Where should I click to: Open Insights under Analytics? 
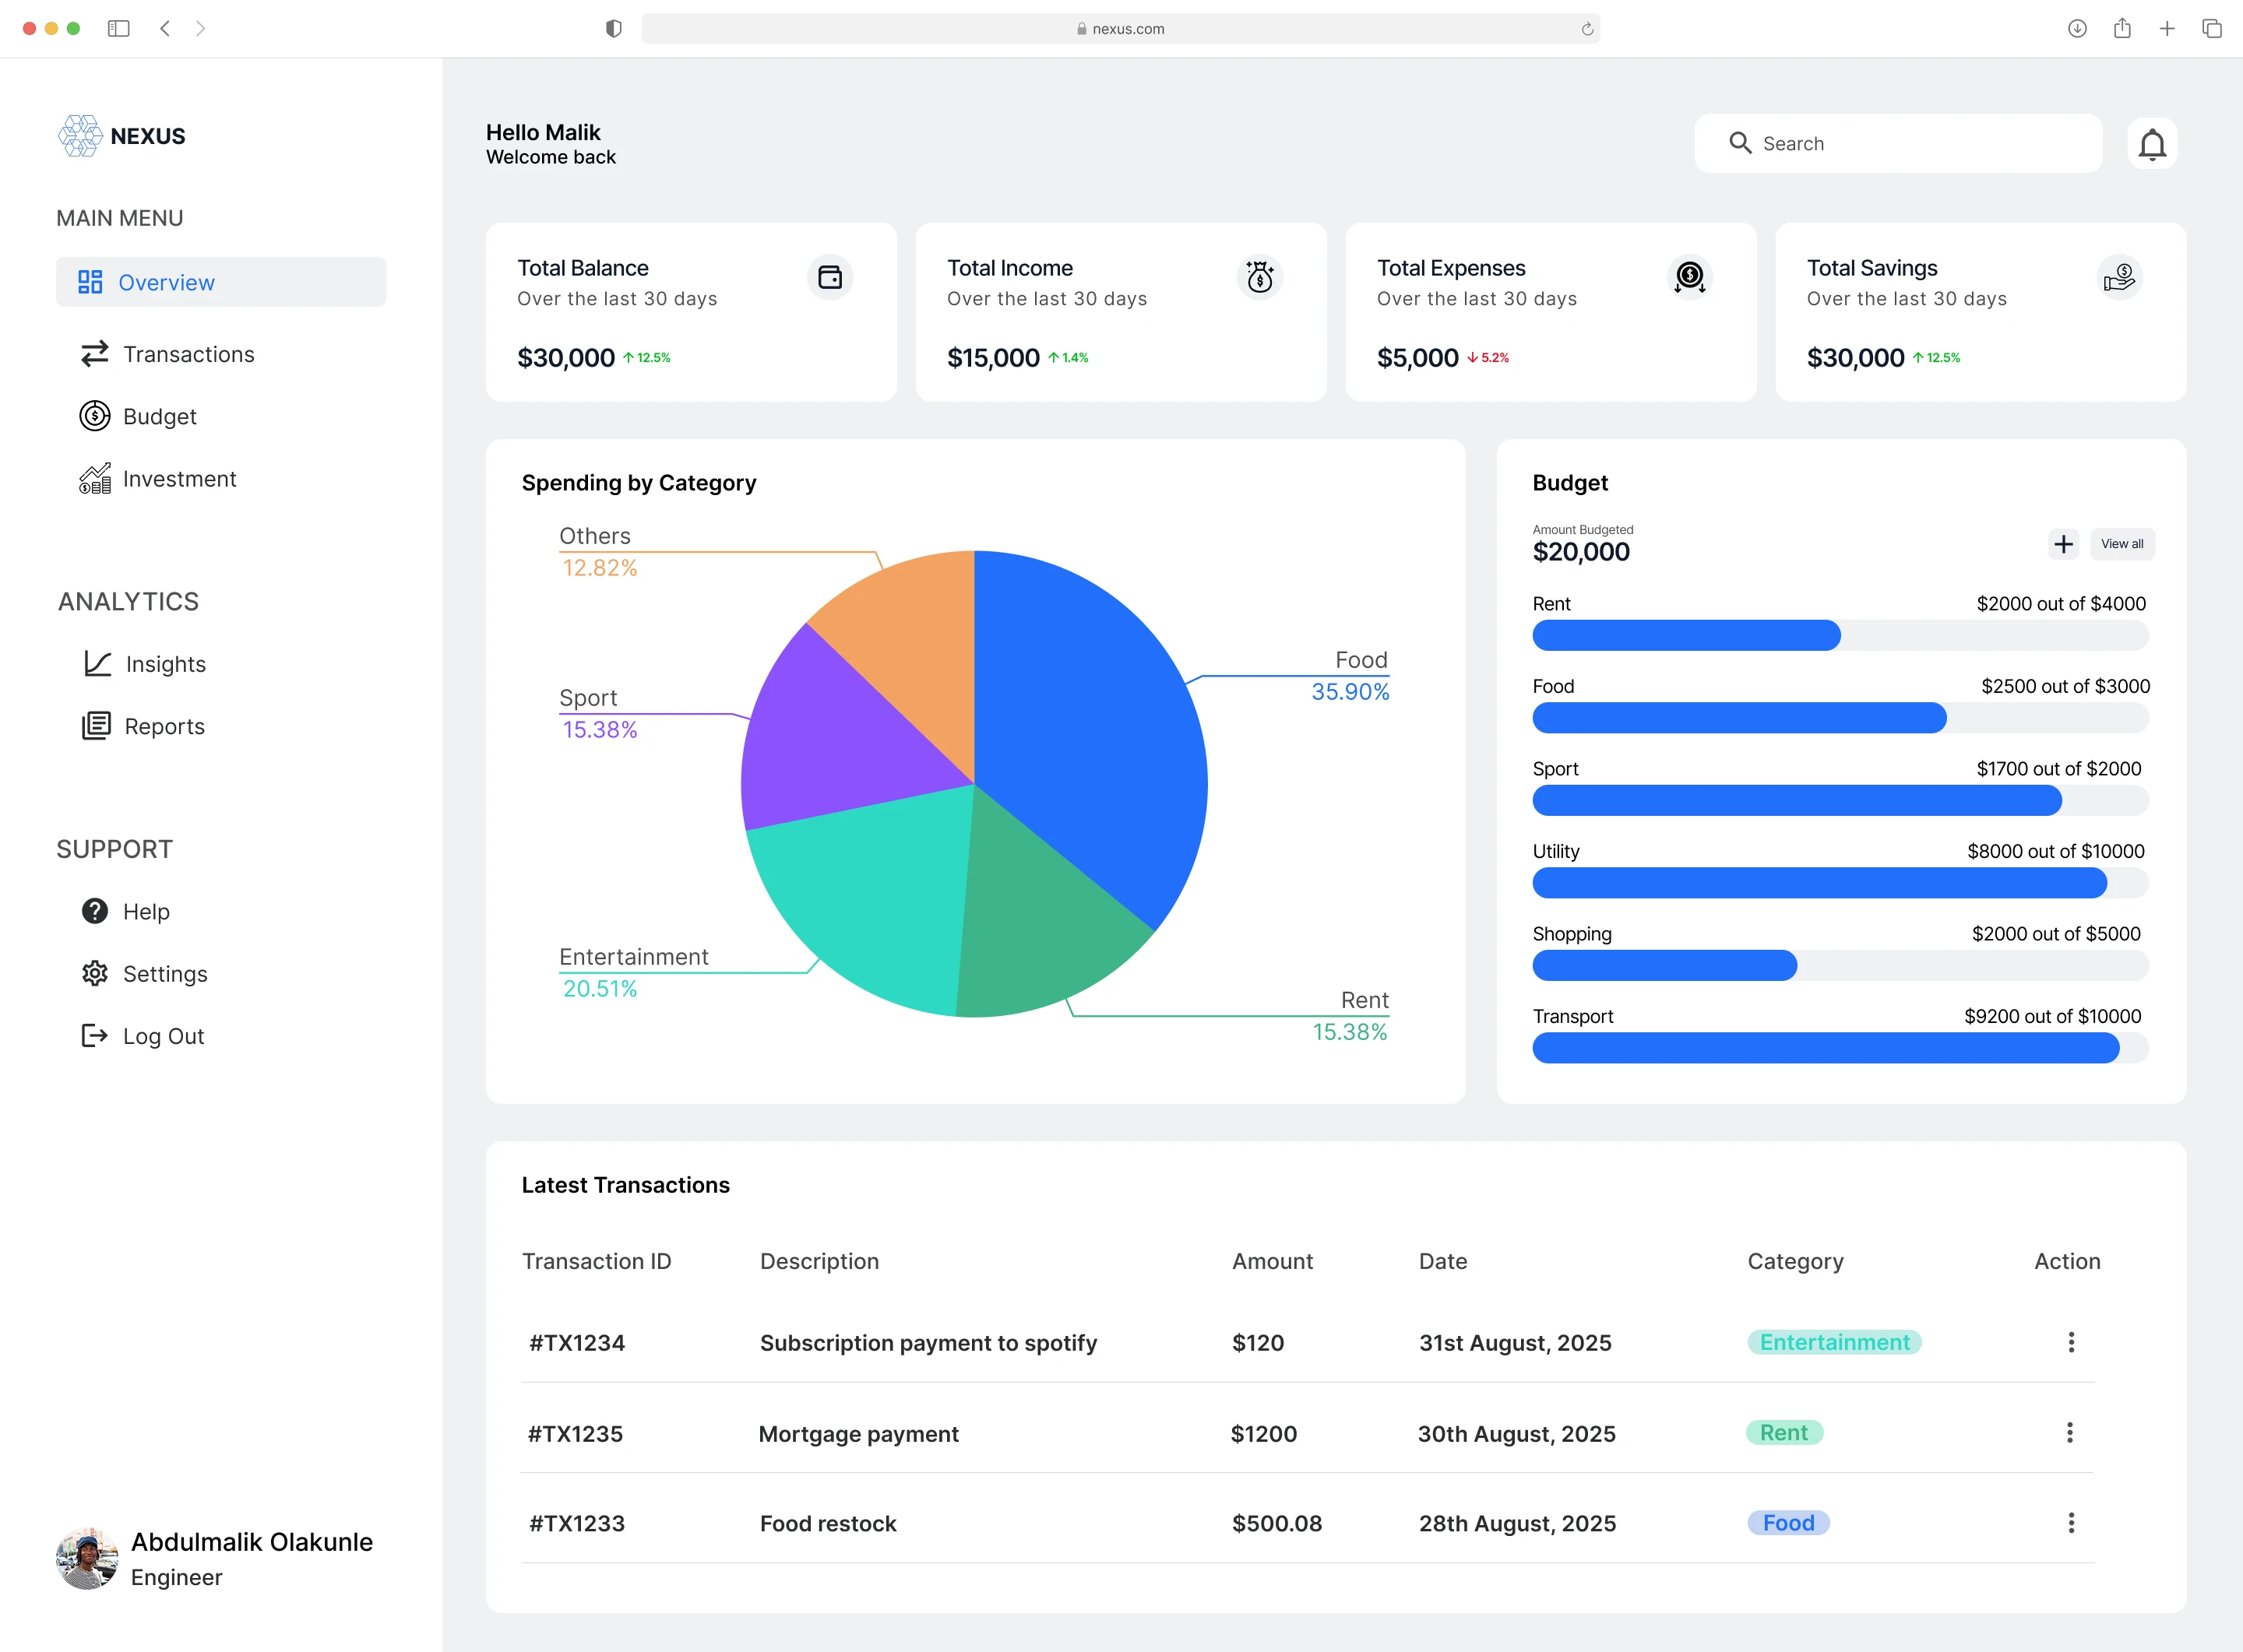click(165, 664)
